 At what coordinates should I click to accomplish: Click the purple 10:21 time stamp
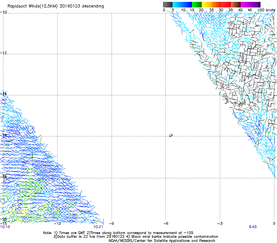point(98,227)
